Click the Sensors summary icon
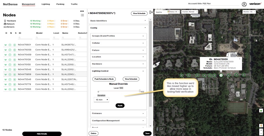The width and height of the screenshot is (264, 136). [x=5, y=27]
